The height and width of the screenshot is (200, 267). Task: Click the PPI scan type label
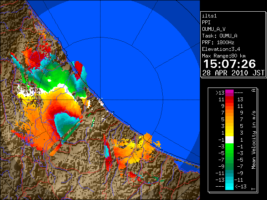click(206, 22)
